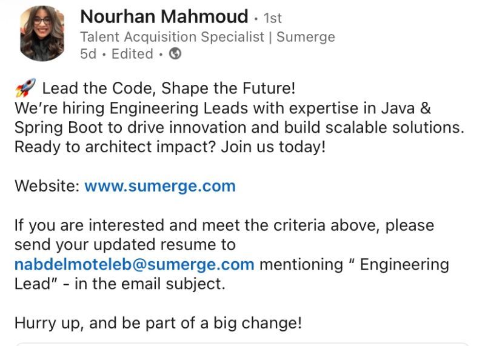The height and width of the screenshot is (346, 485).
Task: Click the "Website:" label text
Action: click(47, 186)
